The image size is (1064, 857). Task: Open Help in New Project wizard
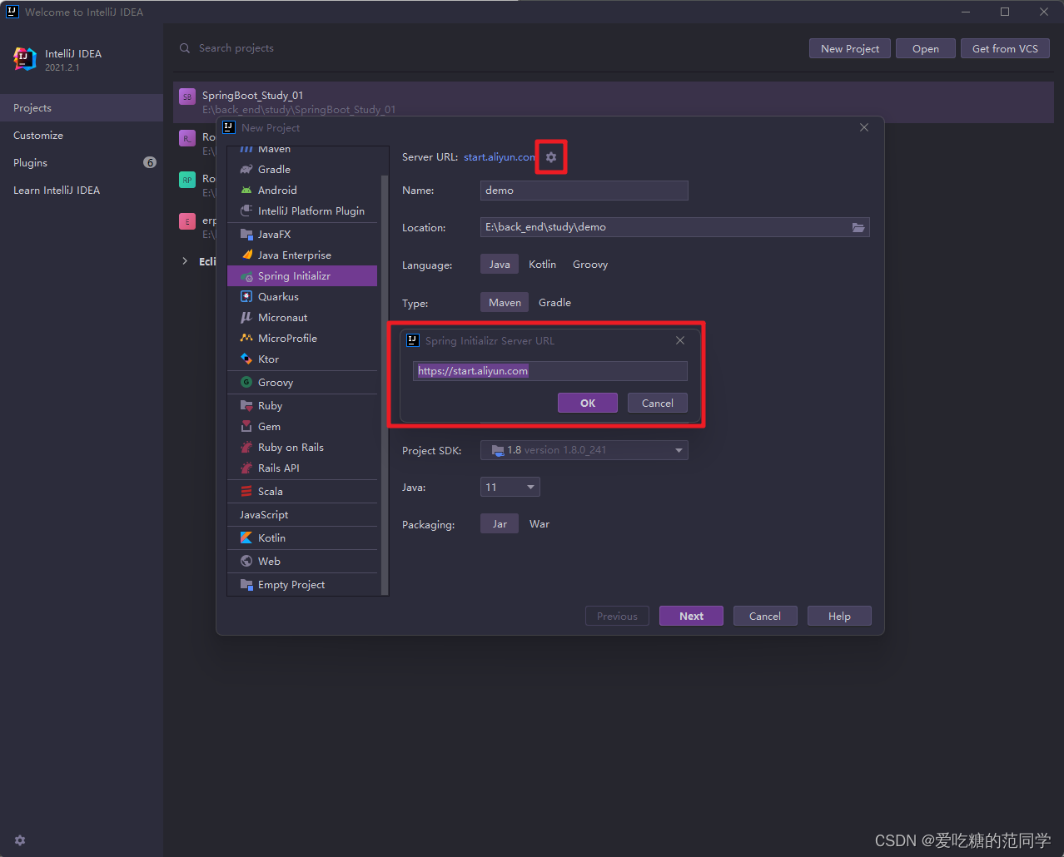[x=839, y=616]
